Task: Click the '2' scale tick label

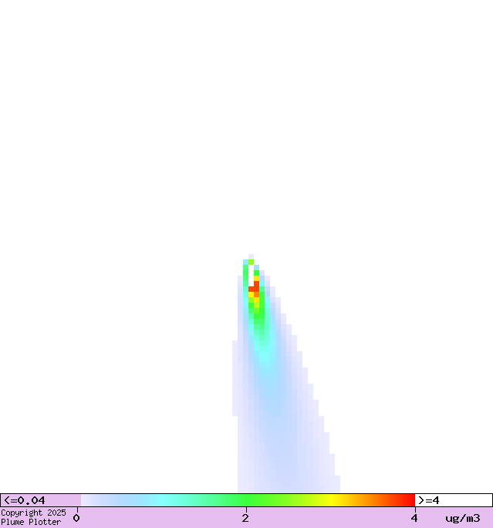Action: pos(245,518)
